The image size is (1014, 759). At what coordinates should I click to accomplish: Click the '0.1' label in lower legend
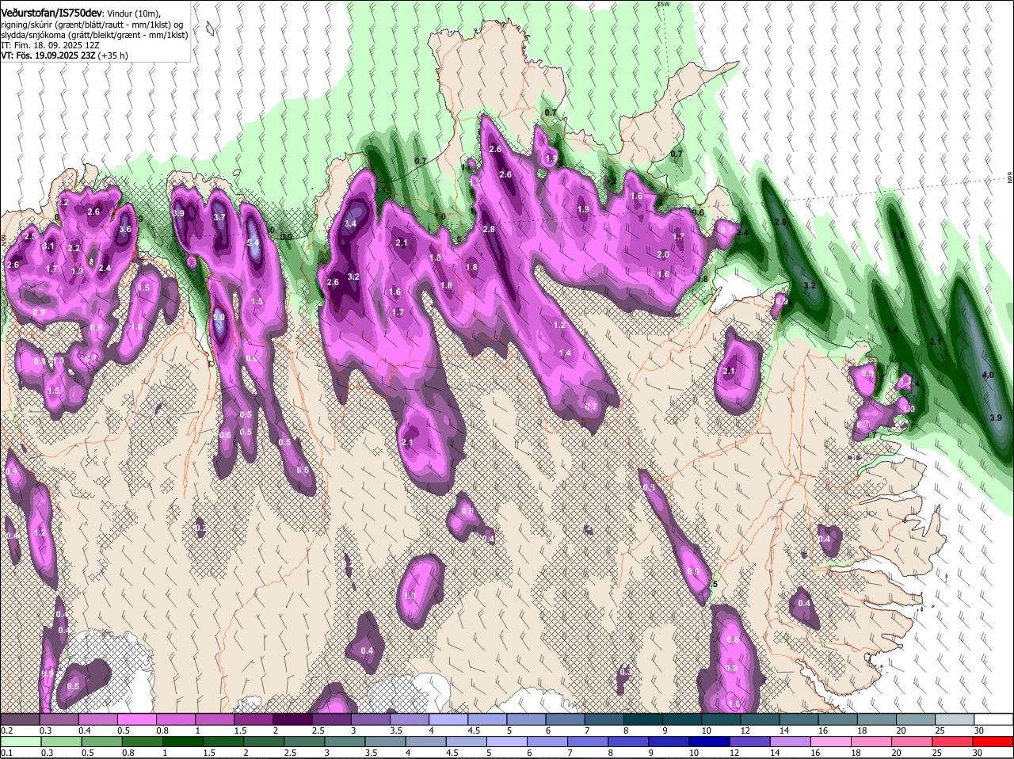point(6,753)
